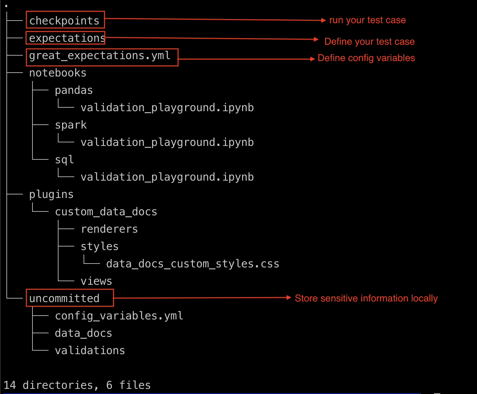Image resolution: width=477 pixels, height=394 pixels.
Task: Select the renderers folder
Action: (109, 229)
